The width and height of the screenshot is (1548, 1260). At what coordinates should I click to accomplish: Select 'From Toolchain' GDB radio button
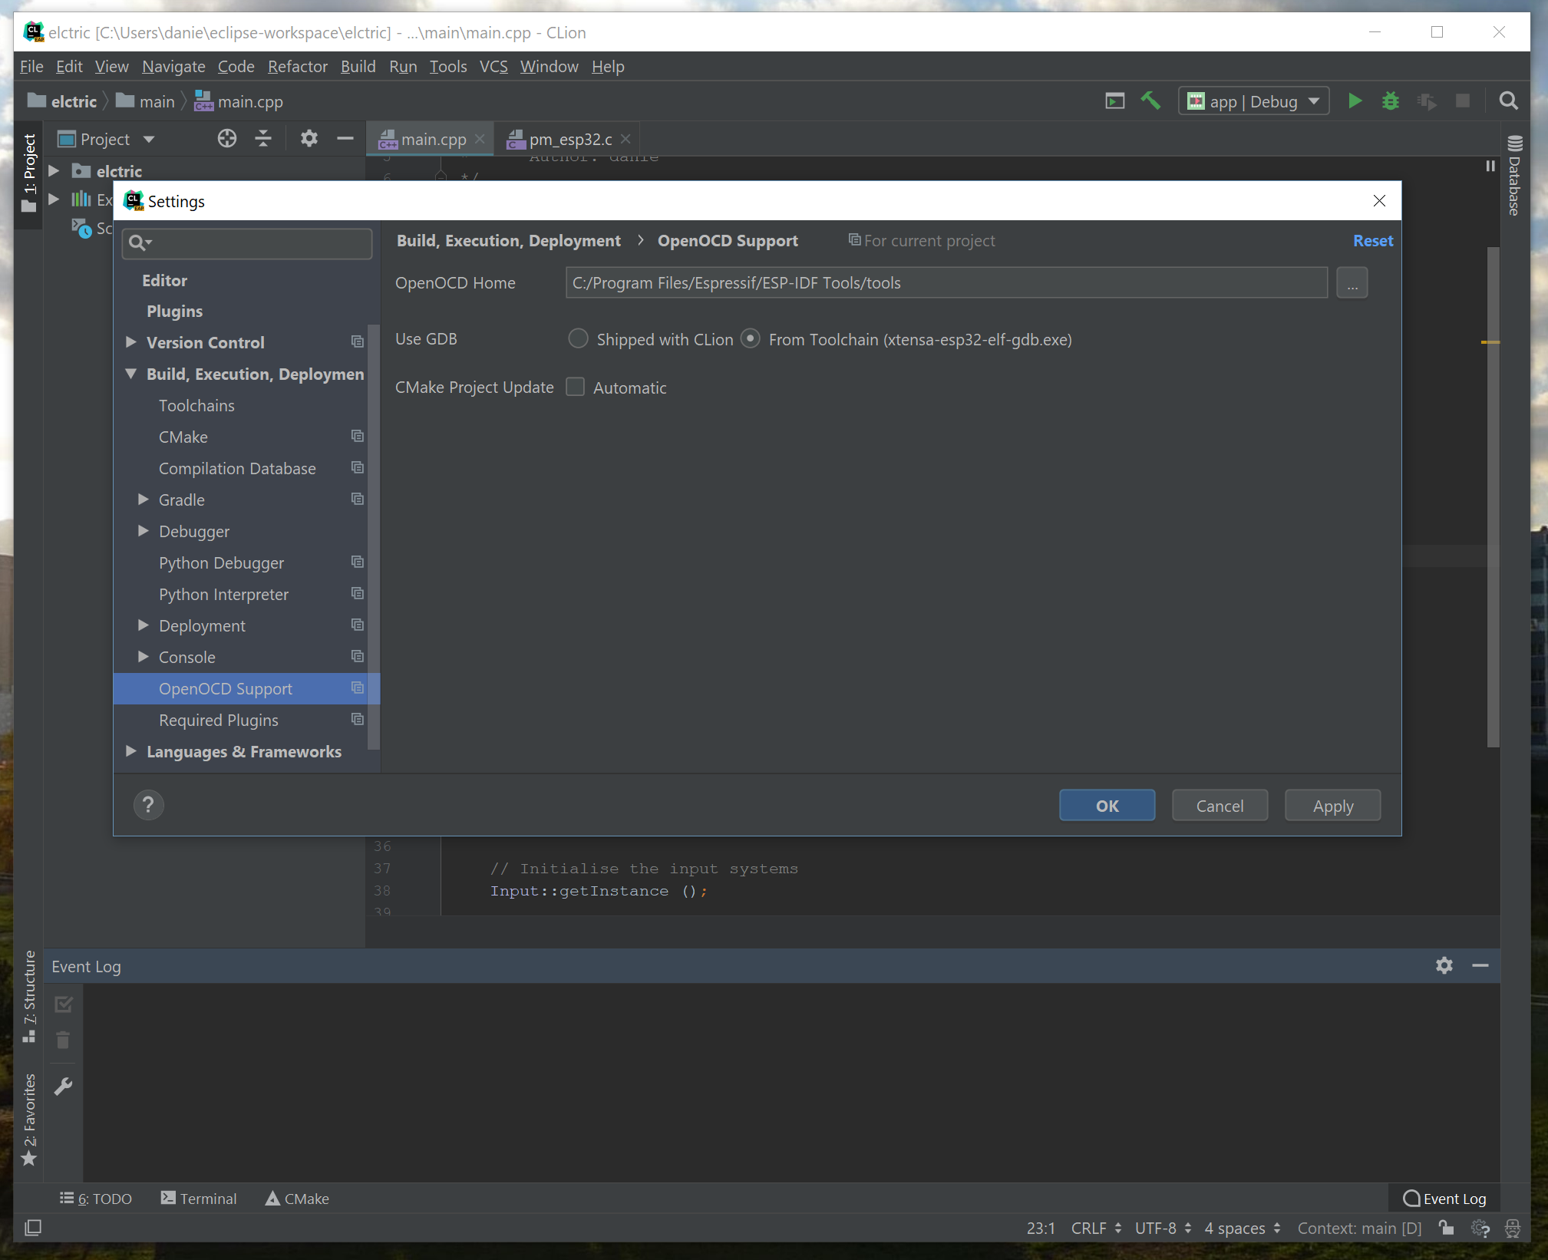[751, 338]
